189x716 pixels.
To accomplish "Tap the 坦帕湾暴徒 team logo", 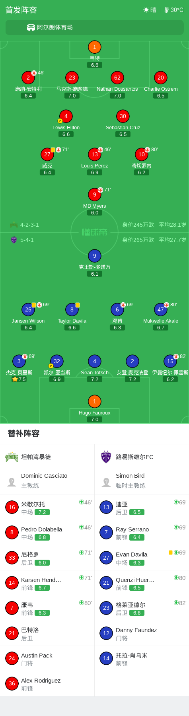I will point(12,457).
